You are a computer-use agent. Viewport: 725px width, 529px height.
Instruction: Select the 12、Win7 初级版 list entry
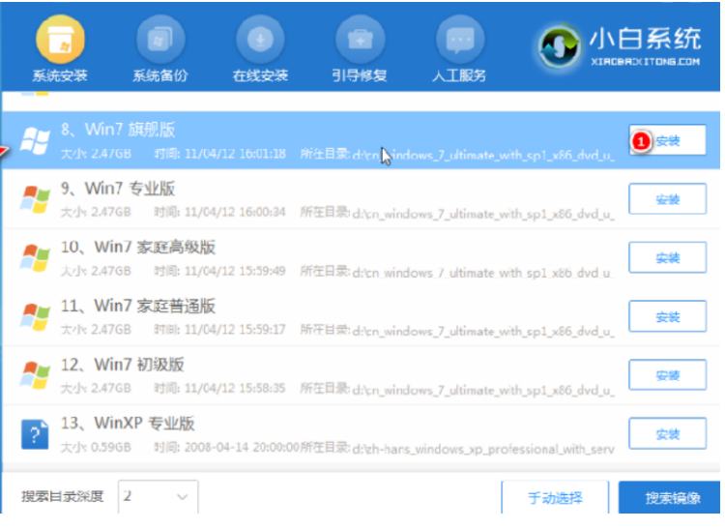coord(319,374)
